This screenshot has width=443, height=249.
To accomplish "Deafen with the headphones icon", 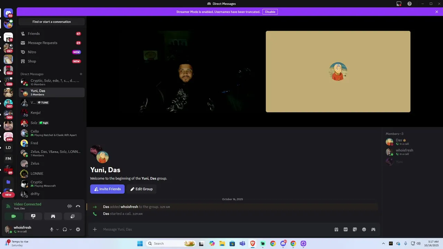I will (65, 229).
